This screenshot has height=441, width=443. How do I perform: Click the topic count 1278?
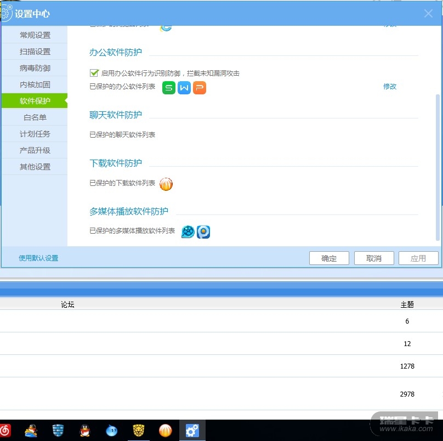point(407,366)
